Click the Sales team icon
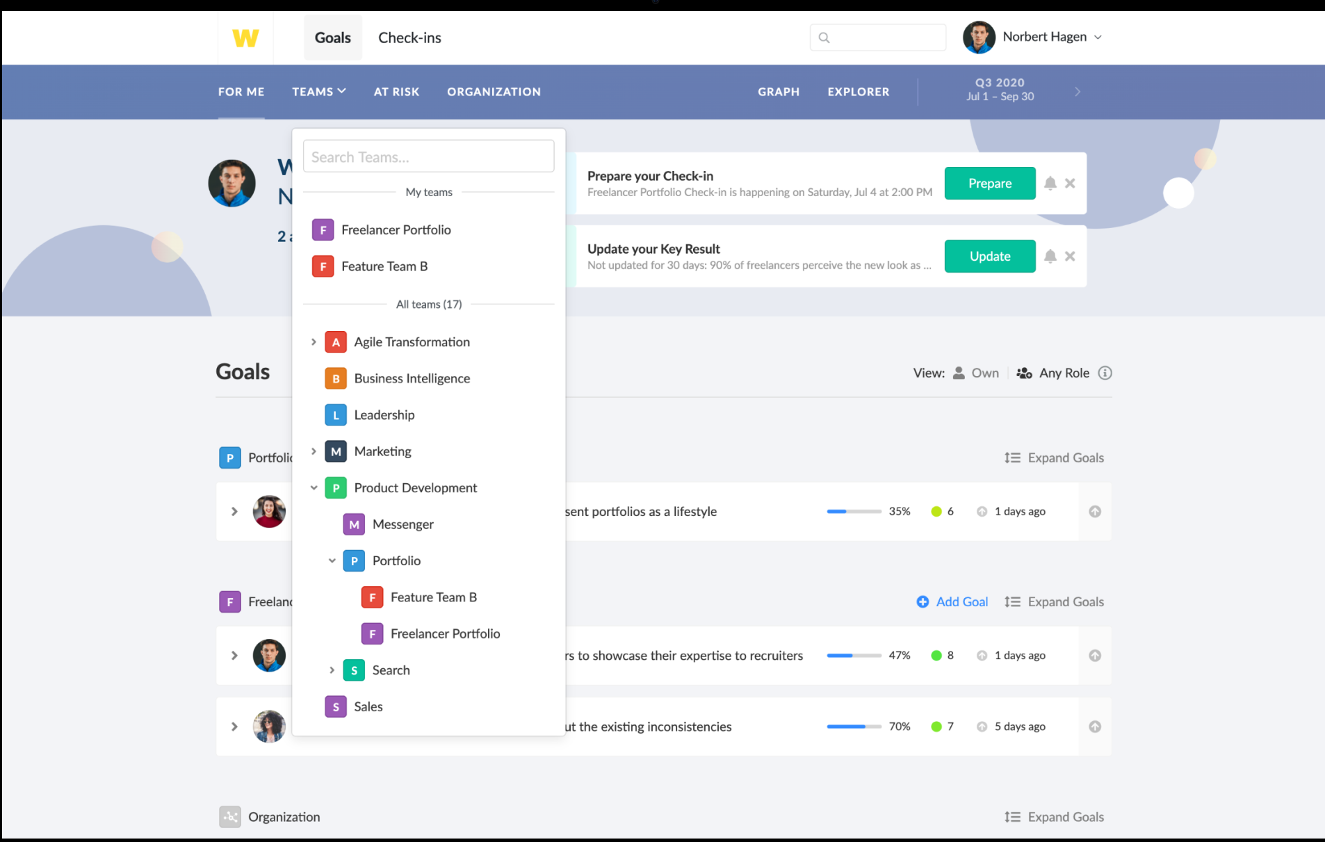Screen dimensions: 1325x842 pos(336,706)
